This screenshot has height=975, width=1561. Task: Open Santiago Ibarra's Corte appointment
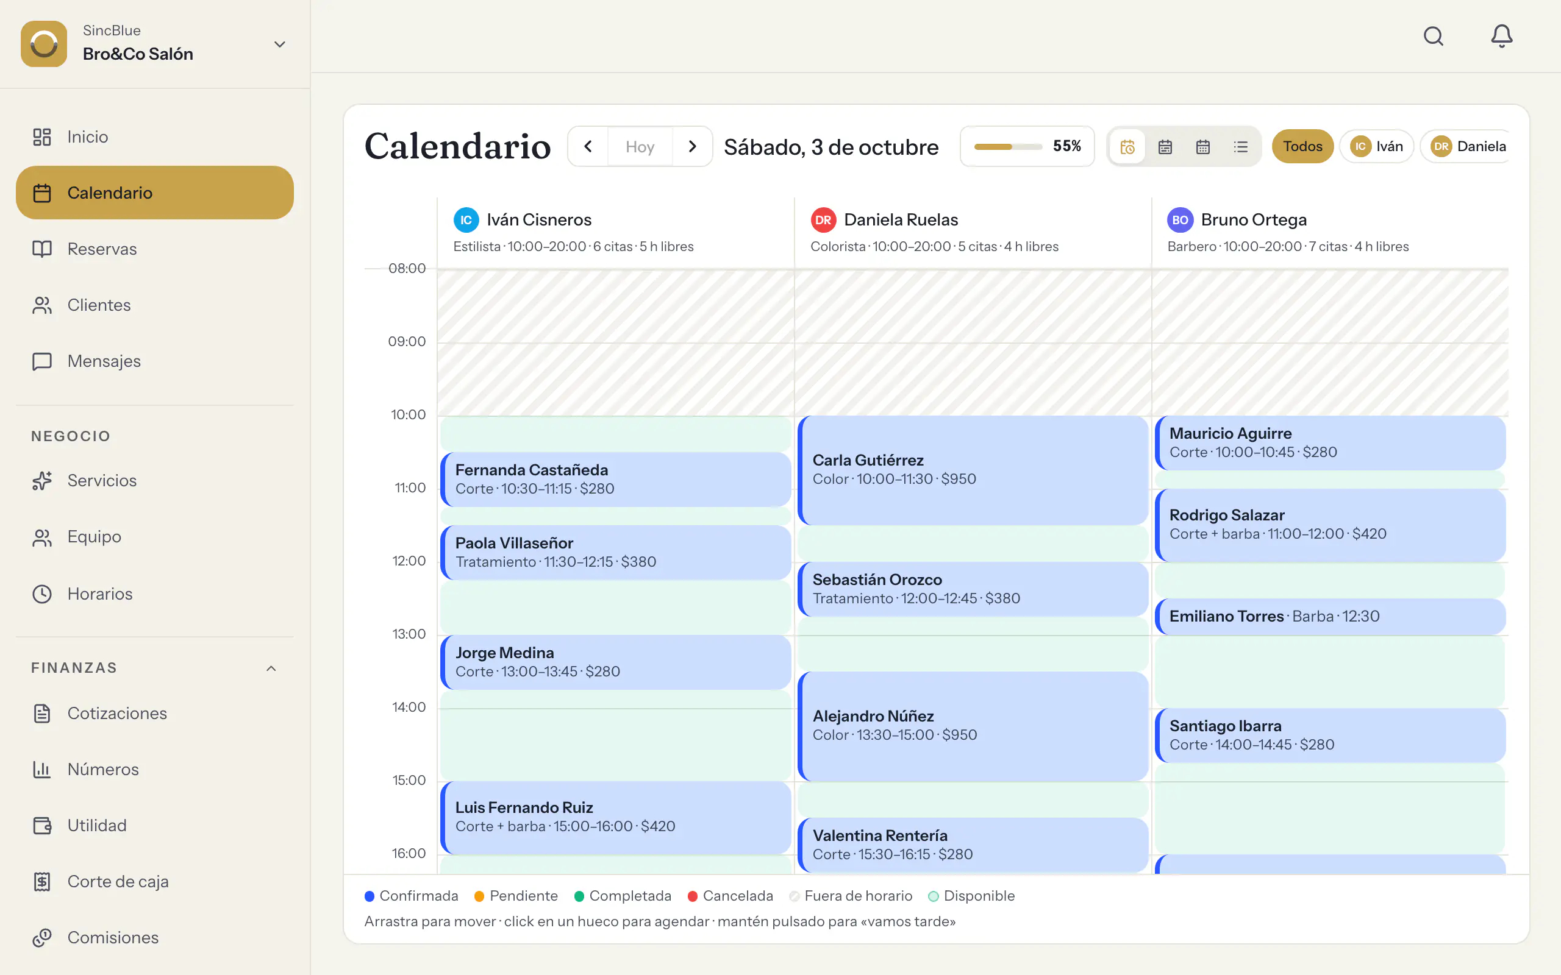(1330, 735)
